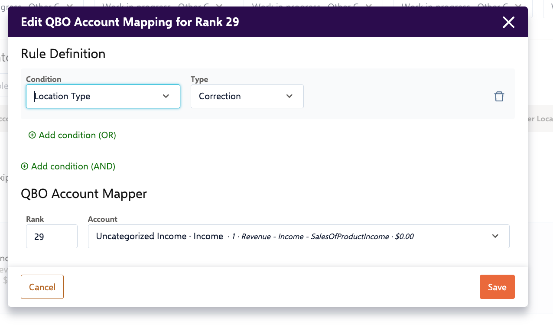Switch to the third Work in progress tab
553x331 pixels.
[306, 6]
